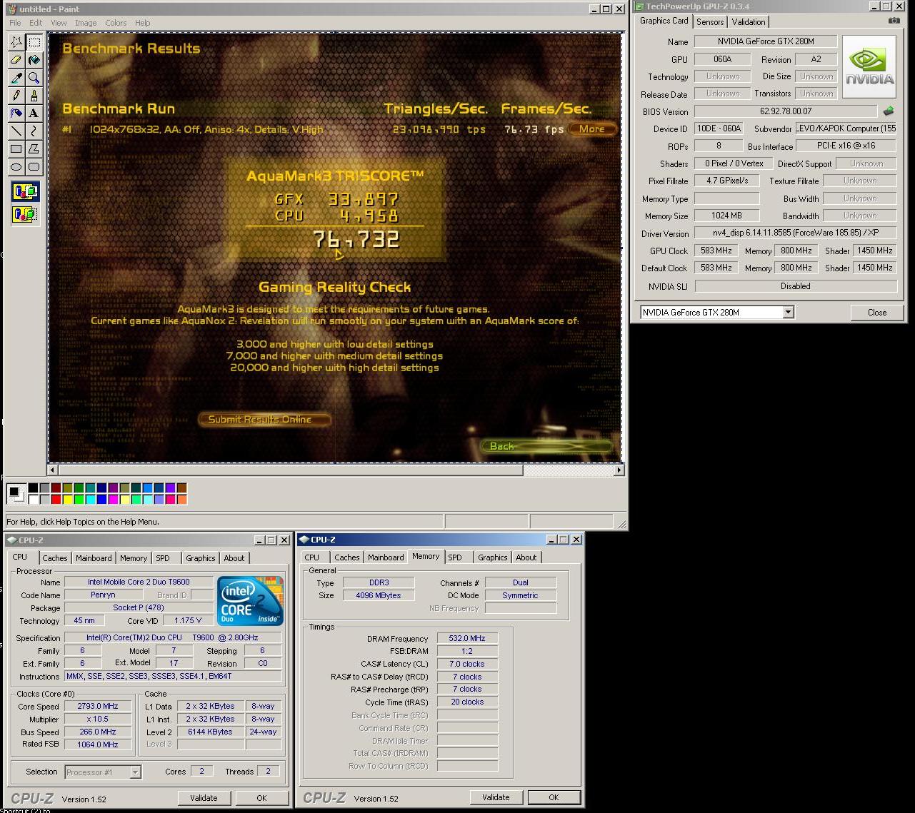Choose the Fill With Color bucket tool
The image size is (915, 813).
pyautogui.click(x=34, y=60)
